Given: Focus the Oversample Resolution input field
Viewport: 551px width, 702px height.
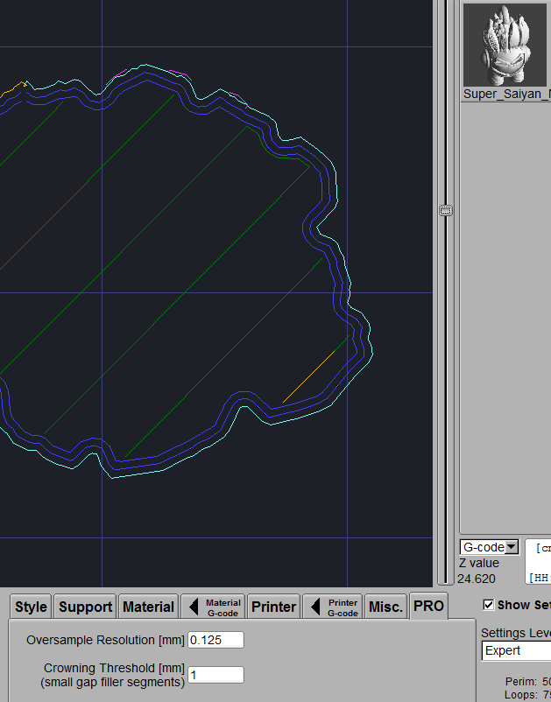Looking at the screenshot, I should 215,640.
